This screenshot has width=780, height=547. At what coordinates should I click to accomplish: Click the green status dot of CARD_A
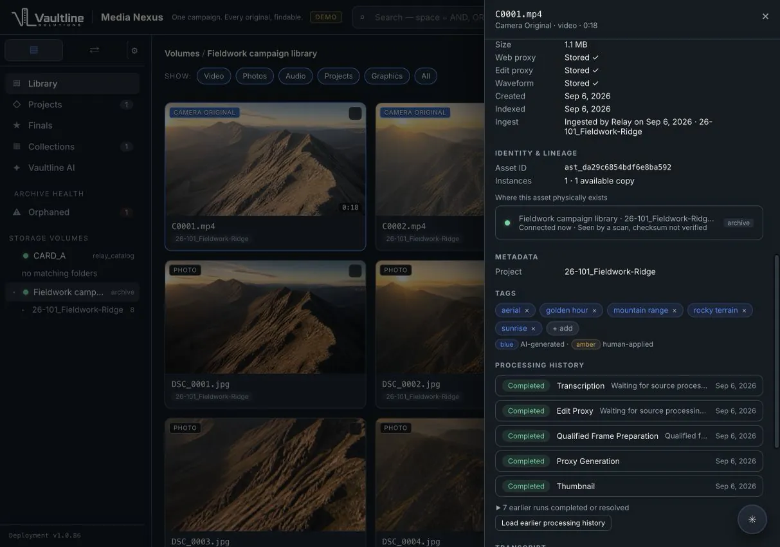(x=26, y=256)
